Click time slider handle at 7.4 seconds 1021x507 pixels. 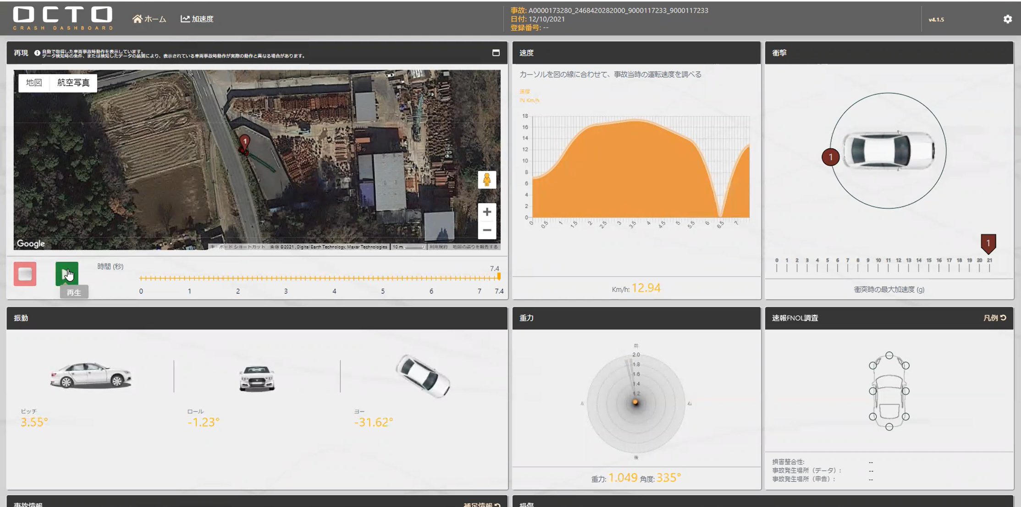[x=499, y=276]
